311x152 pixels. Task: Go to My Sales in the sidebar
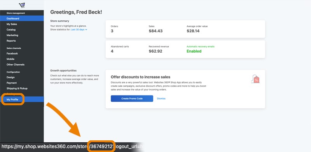coord(22,24)
